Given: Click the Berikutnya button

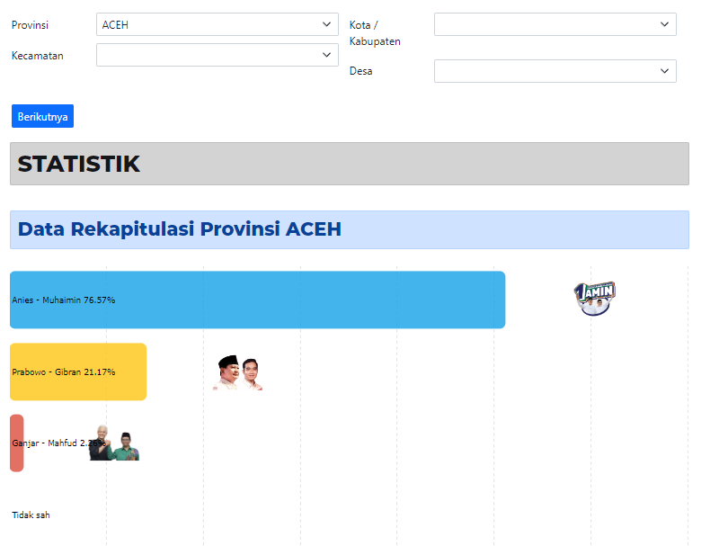Looking at the screenshot, I should [42, 116].
